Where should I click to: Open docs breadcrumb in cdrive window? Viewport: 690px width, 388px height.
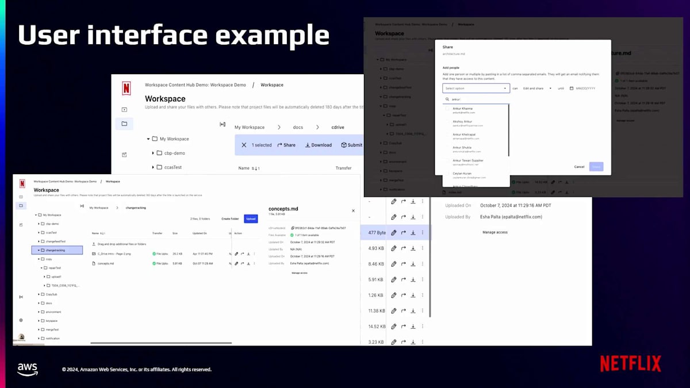(x=298, y=127)
